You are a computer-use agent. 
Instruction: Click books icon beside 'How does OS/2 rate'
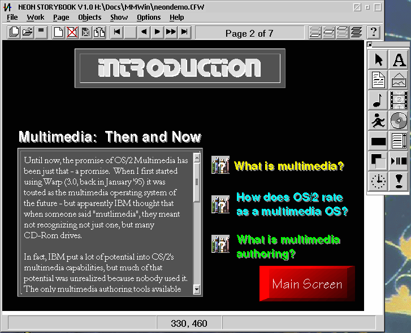tap(220, 204)
